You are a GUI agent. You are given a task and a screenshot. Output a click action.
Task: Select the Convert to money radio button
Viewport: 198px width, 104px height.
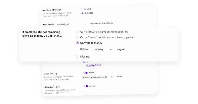tap(77, 43)
